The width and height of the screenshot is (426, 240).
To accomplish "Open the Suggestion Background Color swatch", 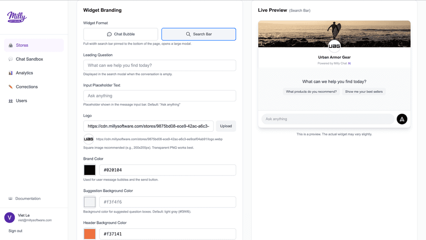I will pyautogui.click(x=90, y=202).
